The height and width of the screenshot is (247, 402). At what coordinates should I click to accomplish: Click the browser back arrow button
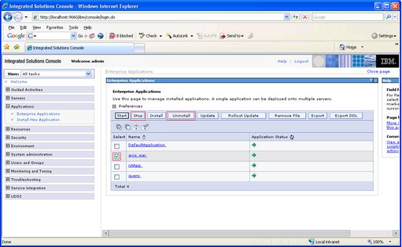(8, 17)
